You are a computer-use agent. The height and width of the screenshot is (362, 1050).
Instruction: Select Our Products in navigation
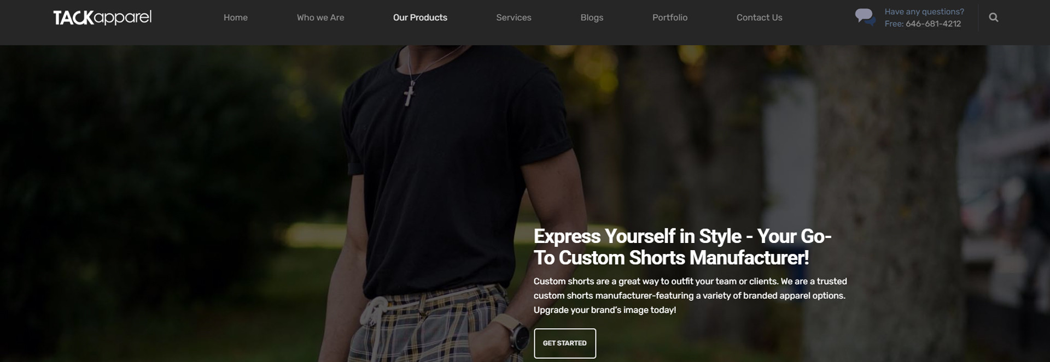420,17
